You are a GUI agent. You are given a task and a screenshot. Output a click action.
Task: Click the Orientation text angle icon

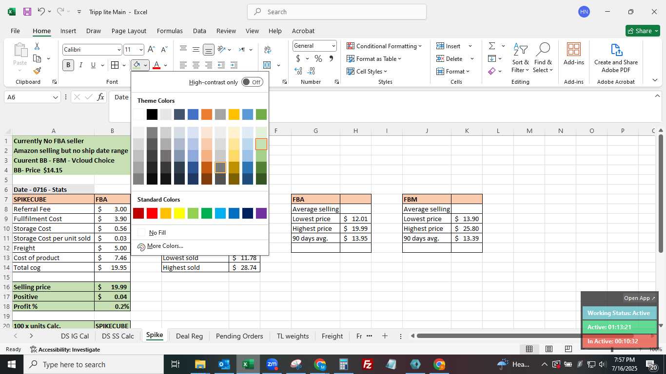pos(221,49)
